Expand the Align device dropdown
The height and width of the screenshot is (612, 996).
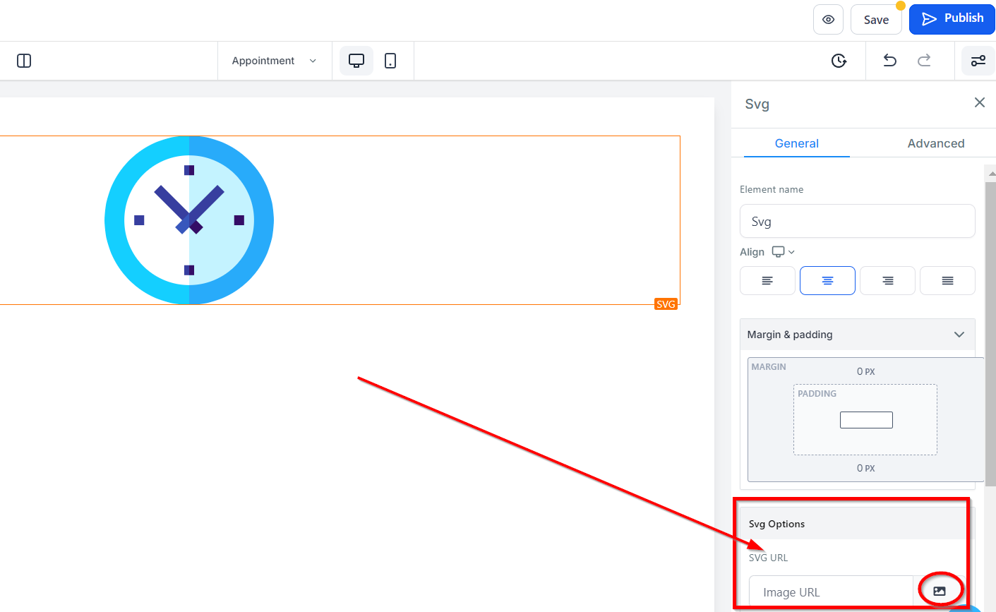[784, 252]
